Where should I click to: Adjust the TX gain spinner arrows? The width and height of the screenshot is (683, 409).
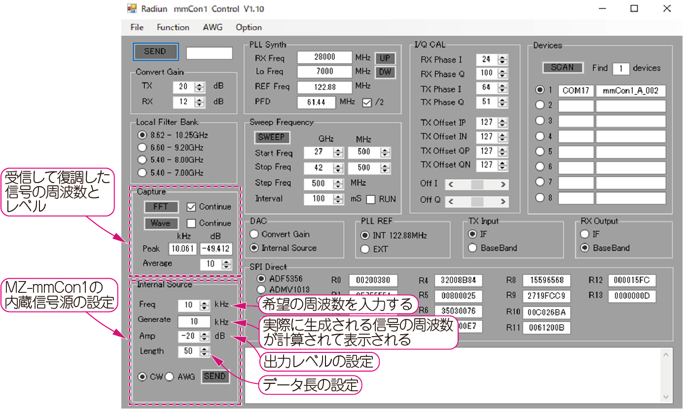pyautogui.click(x=200, y=87)
